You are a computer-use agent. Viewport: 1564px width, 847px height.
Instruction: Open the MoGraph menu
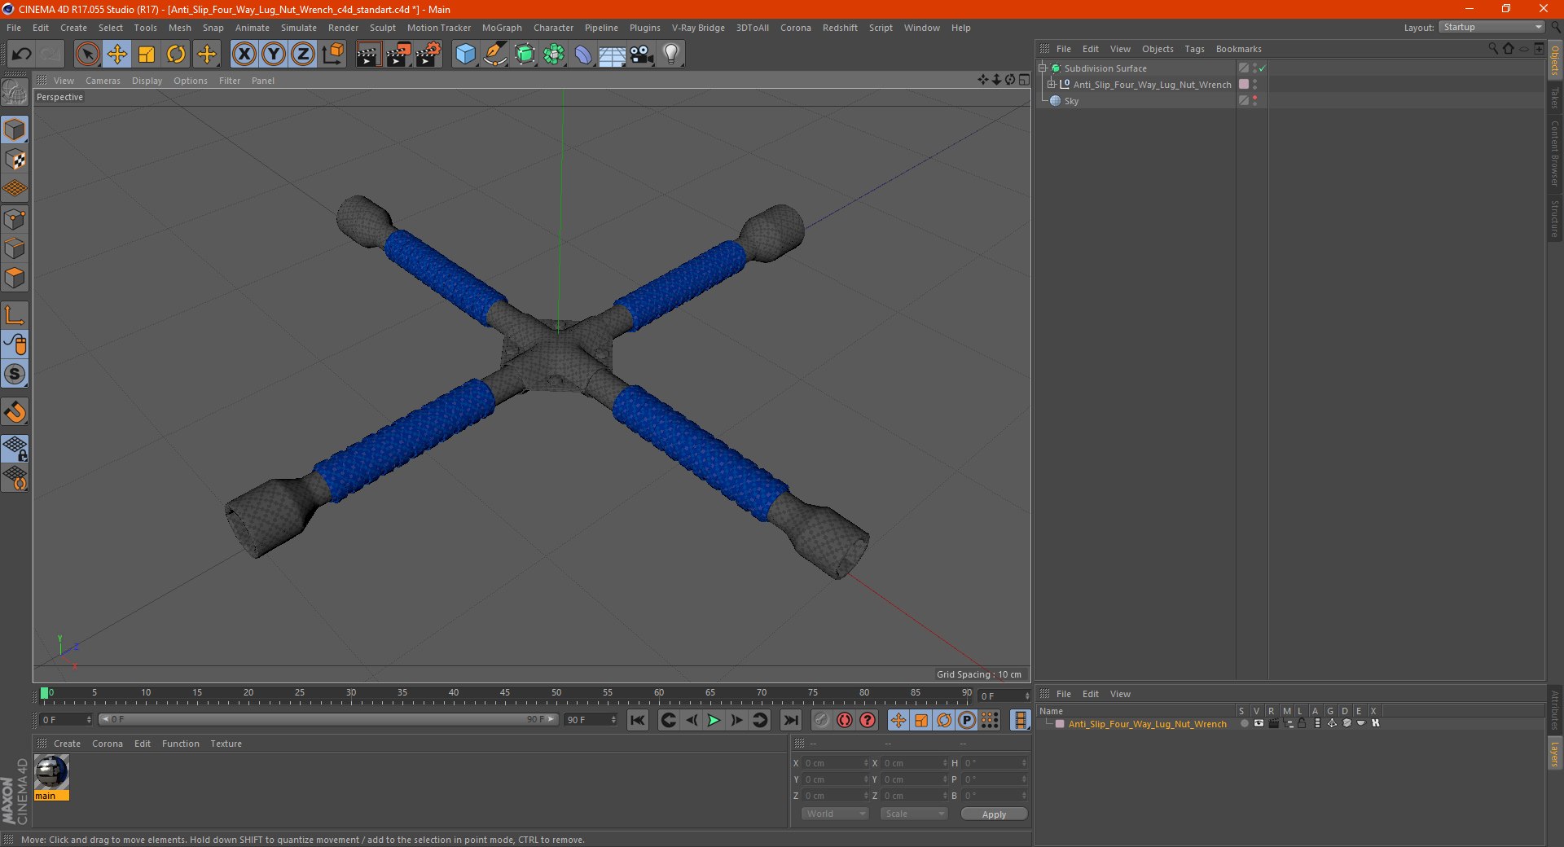(502, 28)
